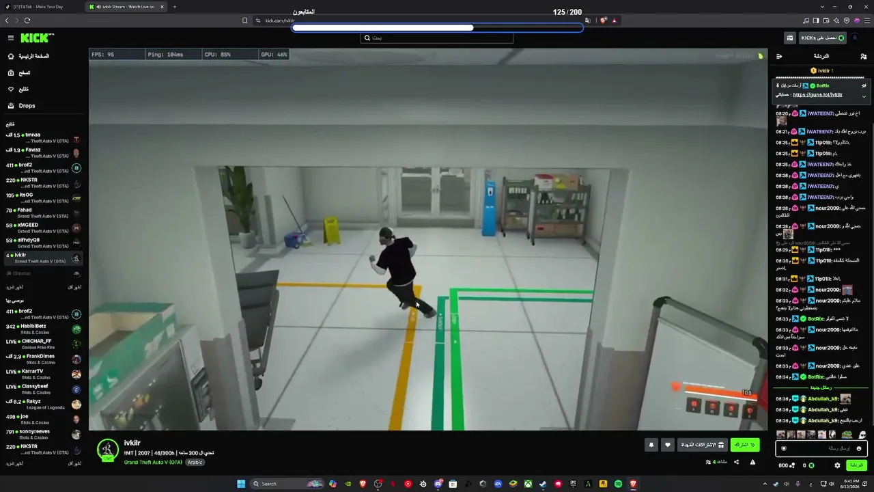Expand the pinned BotRix message

click(864, 96)
